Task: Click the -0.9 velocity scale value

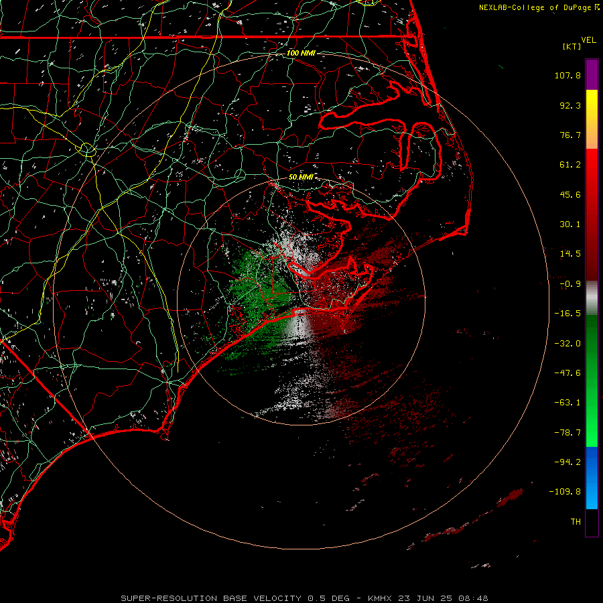Action: tap(570, 284)
